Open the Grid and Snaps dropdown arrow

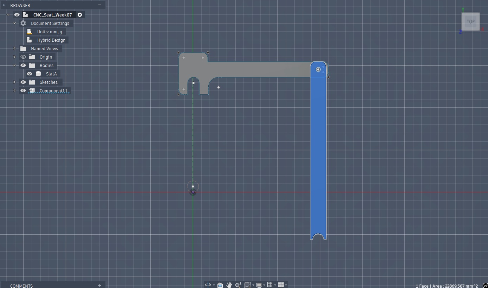(275, 285)
